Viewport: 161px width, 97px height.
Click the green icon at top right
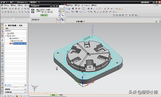[x=156, y=22]
